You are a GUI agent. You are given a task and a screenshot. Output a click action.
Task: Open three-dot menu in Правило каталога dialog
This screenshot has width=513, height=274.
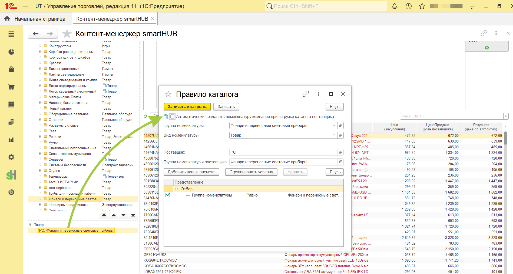(318, 94)
